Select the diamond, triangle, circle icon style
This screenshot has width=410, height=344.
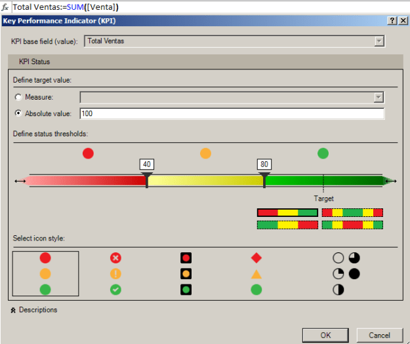(x=256, y=273)
